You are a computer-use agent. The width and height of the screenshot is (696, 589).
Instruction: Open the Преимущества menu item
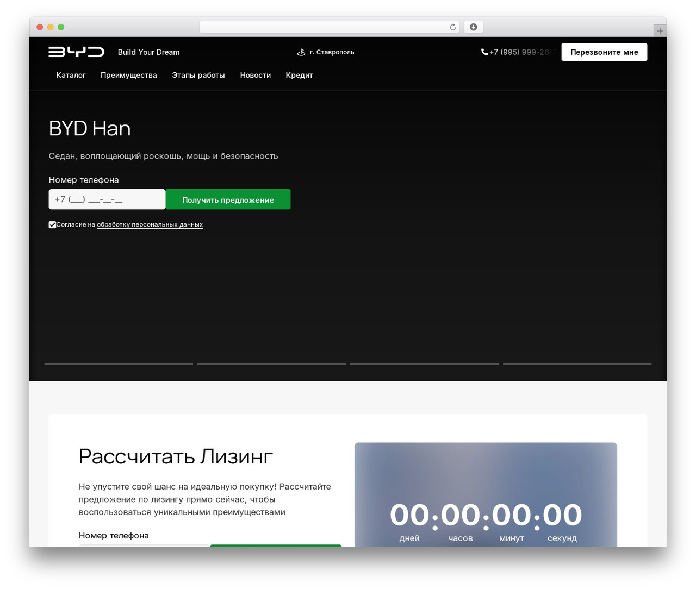point(129,75)
